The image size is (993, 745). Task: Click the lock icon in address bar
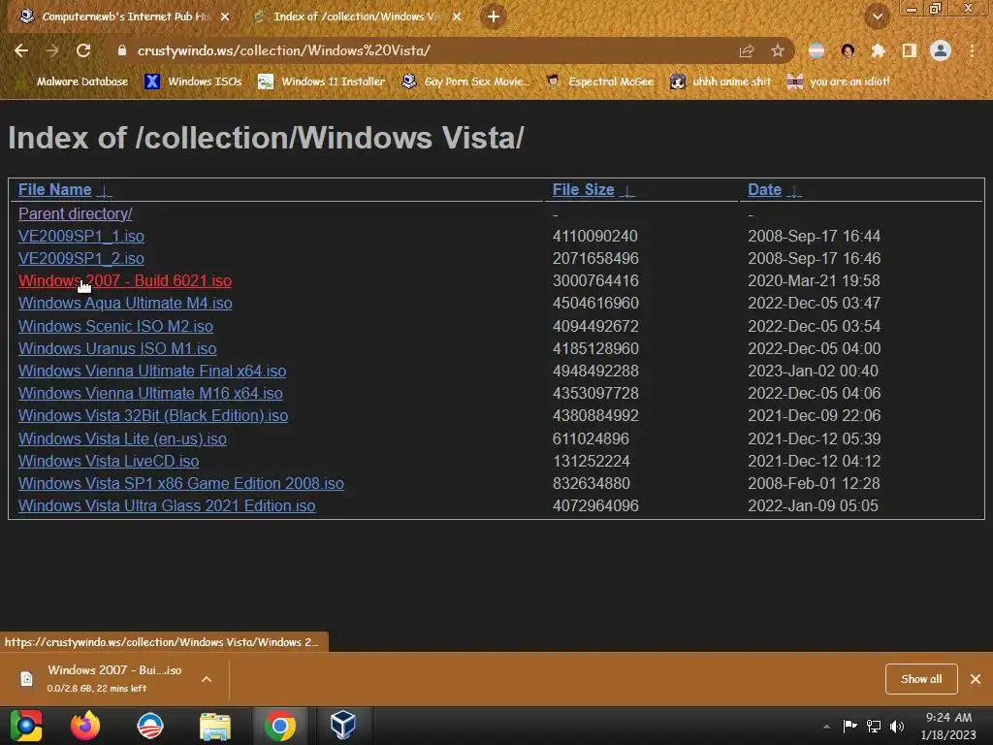click(x=122, y=50)
